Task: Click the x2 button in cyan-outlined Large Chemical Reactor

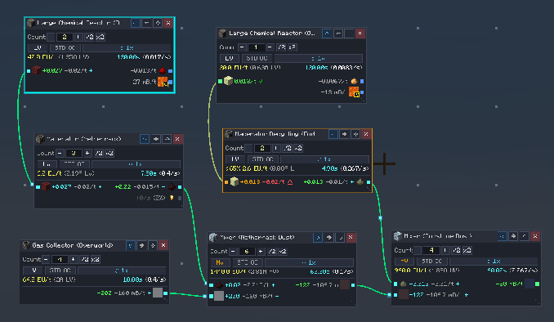Action: click(x=100, y=37)
